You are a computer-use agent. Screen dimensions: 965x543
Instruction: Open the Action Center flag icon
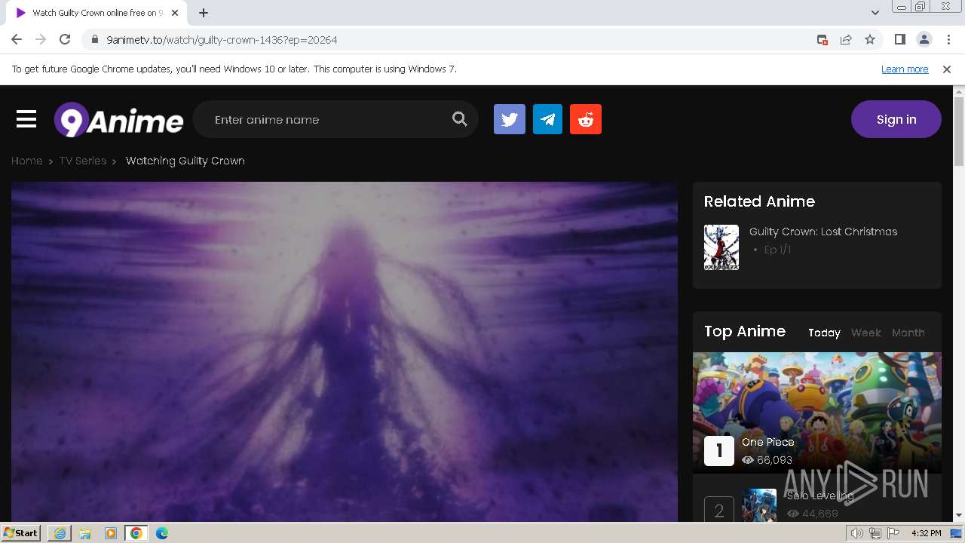893,533
